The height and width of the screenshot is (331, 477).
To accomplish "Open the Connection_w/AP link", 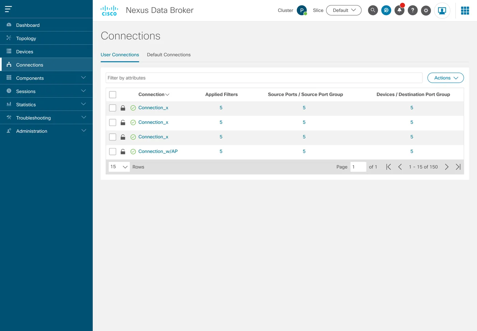I will 158,152.
